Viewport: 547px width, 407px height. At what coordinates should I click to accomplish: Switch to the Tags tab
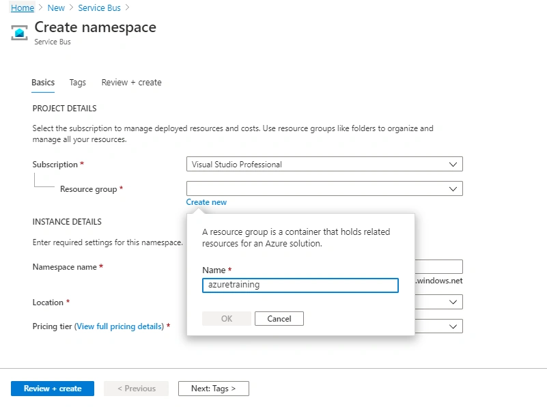coord(77,83)
